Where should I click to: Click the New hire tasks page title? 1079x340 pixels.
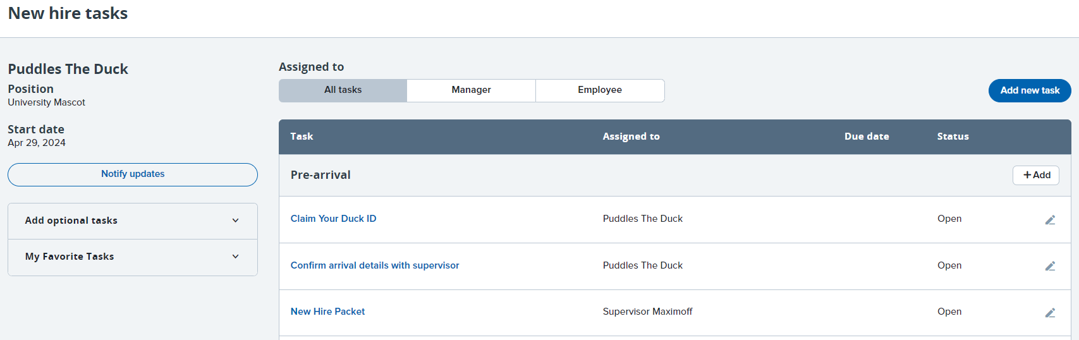coord(68,13)
